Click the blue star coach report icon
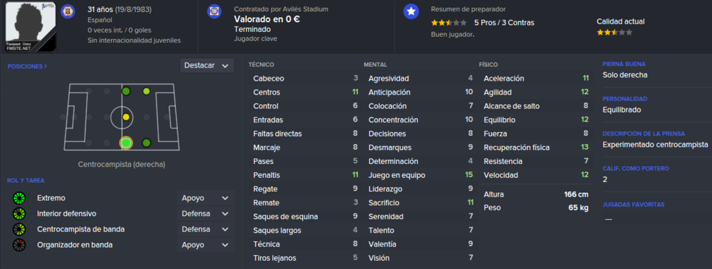 411,12
